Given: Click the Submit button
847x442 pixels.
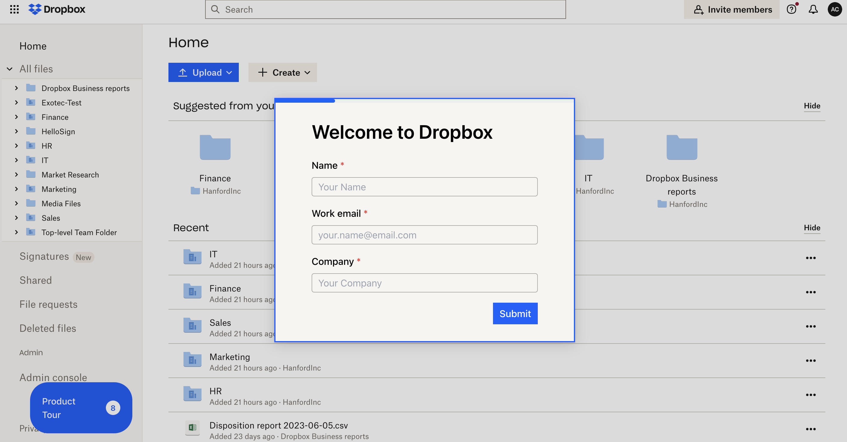Looking at the screenshot, I should coord(515,313).
